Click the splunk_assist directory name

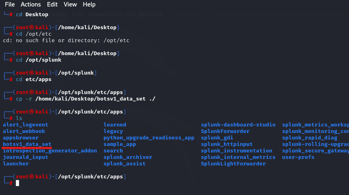tap(125, 164)
